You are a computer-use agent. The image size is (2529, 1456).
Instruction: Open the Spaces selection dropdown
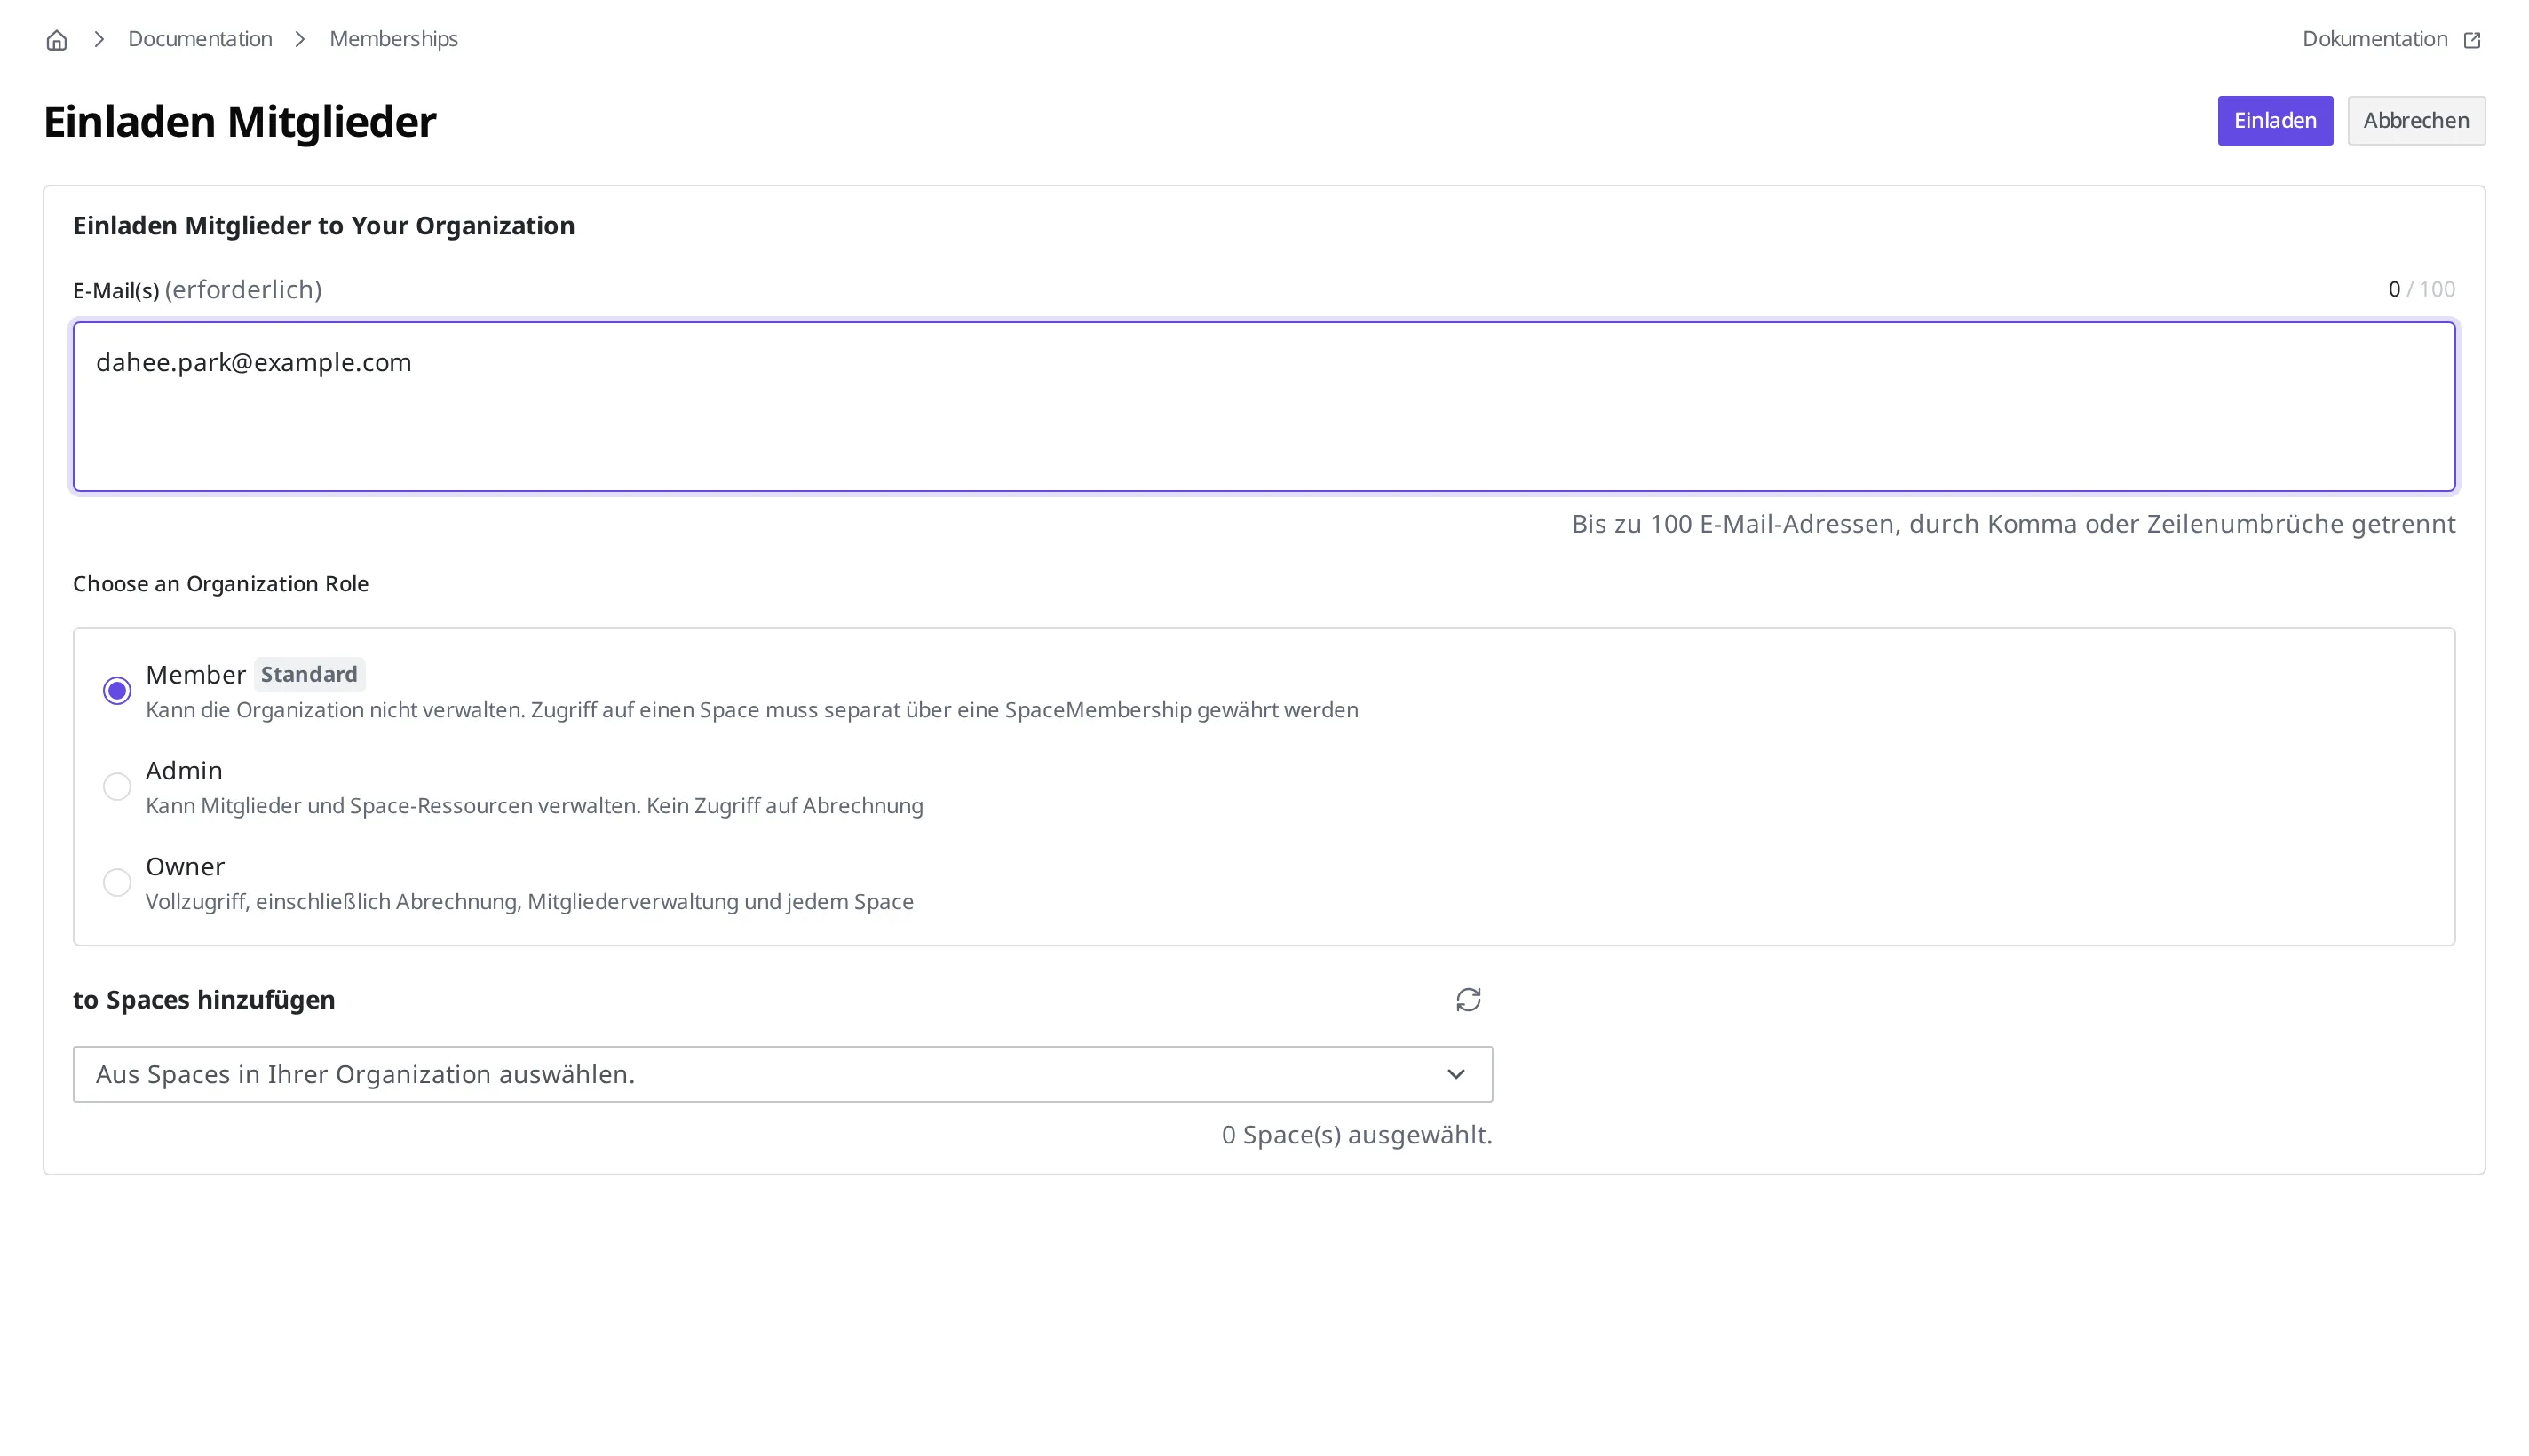point(782,1074)
